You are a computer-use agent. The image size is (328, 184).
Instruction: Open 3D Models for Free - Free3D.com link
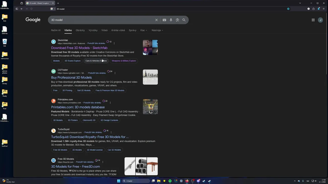point(76,166)
